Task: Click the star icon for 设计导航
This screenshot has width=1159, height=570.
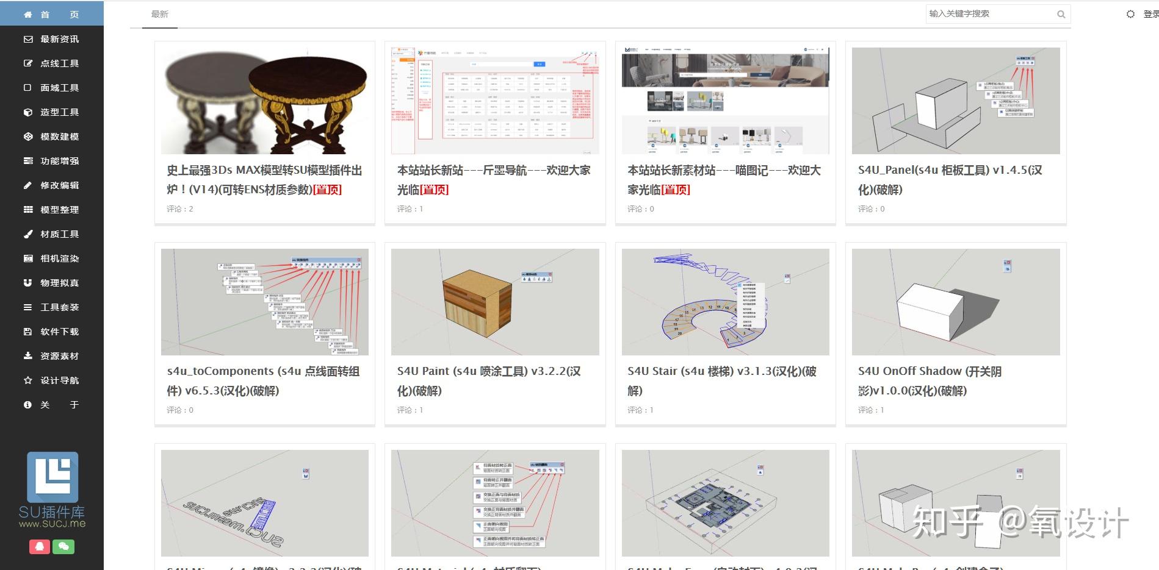Action: [x=27, y=380]
